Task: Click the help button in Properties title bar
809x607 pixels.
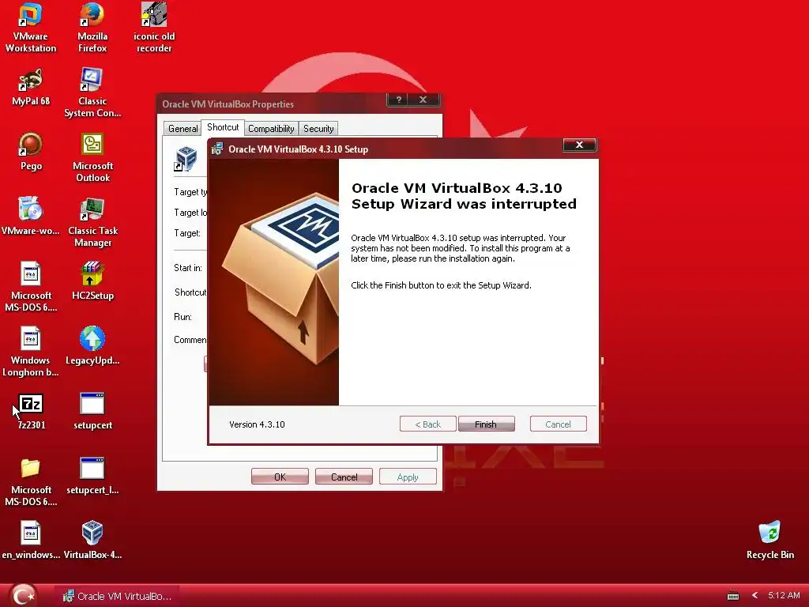Action: click(398, 100)
